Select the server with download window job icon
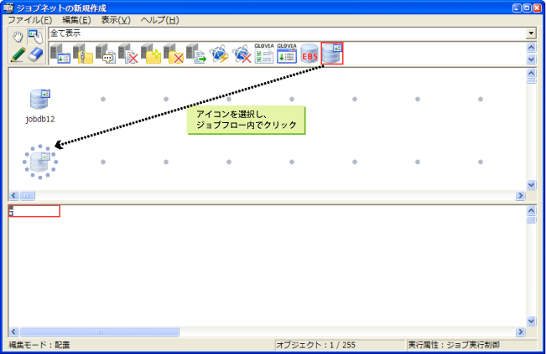Screen dimensions: 546x354 (60, 54)
